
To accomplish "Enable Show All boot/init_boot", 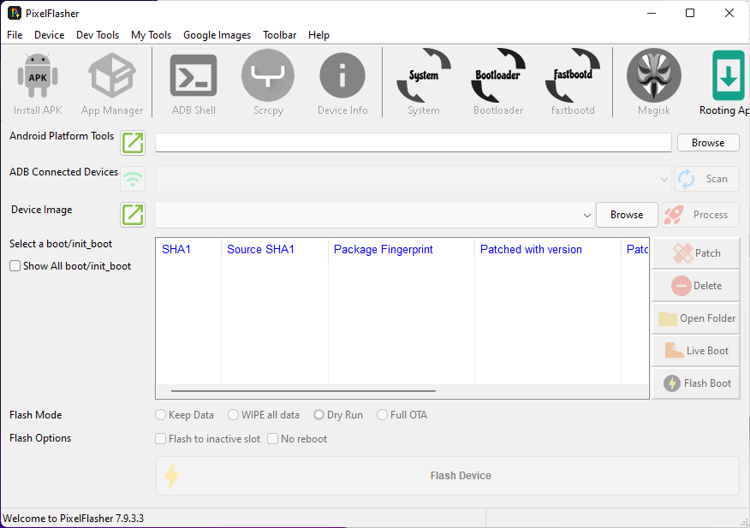I will coord(14,265).
